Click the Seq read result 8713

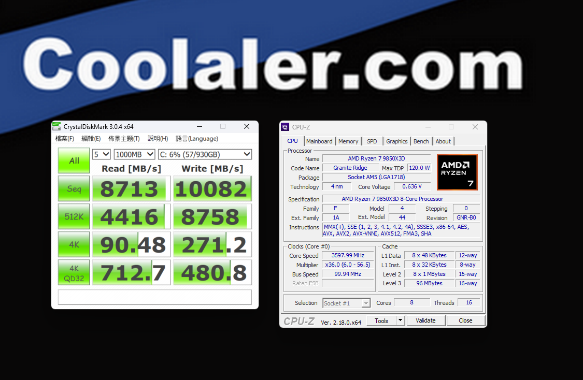pos(131,188)
